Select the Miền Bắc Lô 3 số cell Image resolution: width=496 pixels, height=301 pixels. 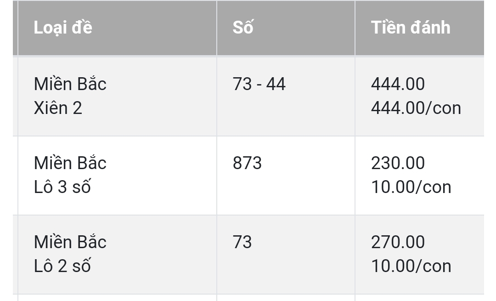click(x=118, y=176)
